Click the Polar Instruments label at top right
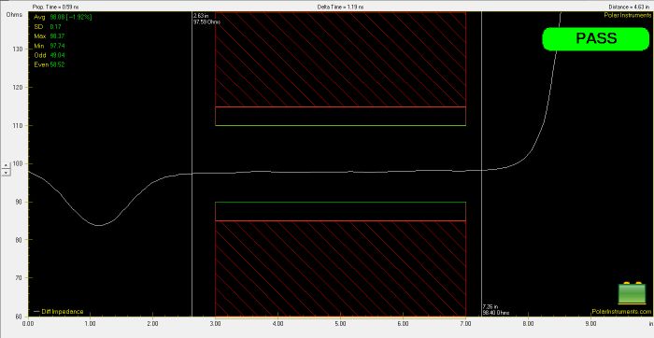This screenshot has width=654, height=338. (627, 15)
